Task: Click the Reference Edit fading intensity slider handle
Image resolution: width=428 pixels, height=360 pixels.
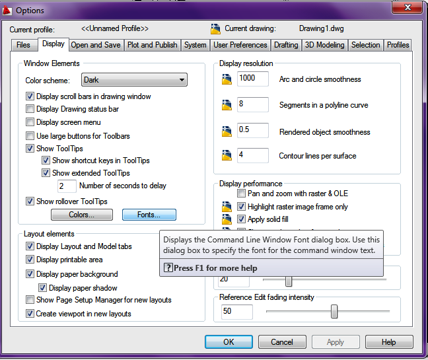Action: click(334, 311)
